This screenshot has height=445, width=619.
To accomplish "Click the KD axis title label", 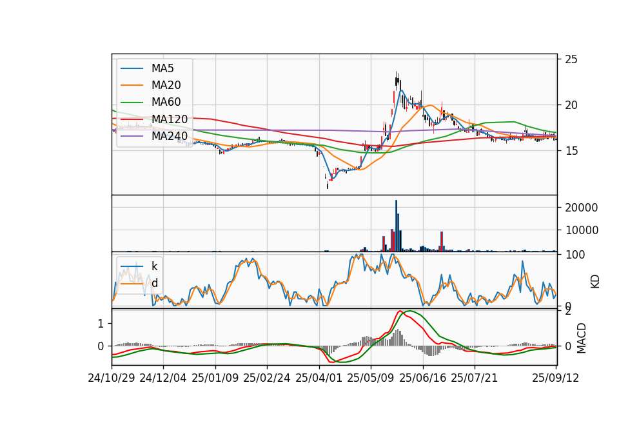I will coord(595,282).
